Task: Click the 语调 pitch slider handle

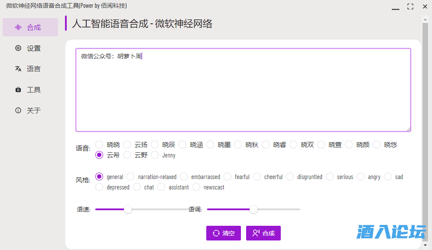Action: [x=253, y=209]
